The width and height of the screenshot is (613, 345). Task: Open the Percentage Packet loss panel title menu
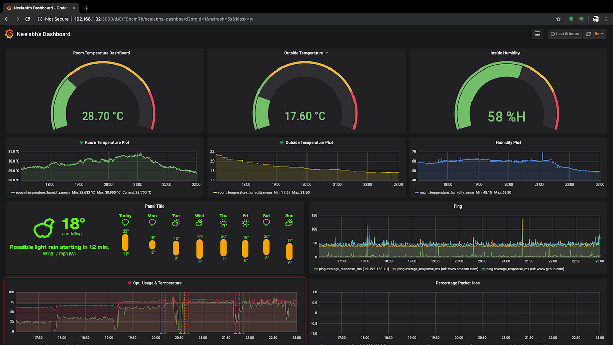click(x=457, y=283)
